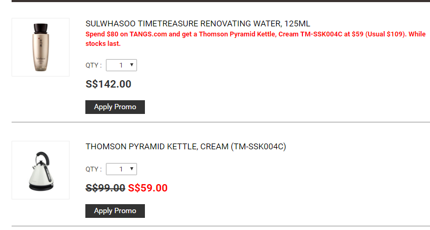Viewport: 430px width, 230px height.
Task: Open the Sulwhasoo Timetreasure Renovating Water title
Action: 198,24
